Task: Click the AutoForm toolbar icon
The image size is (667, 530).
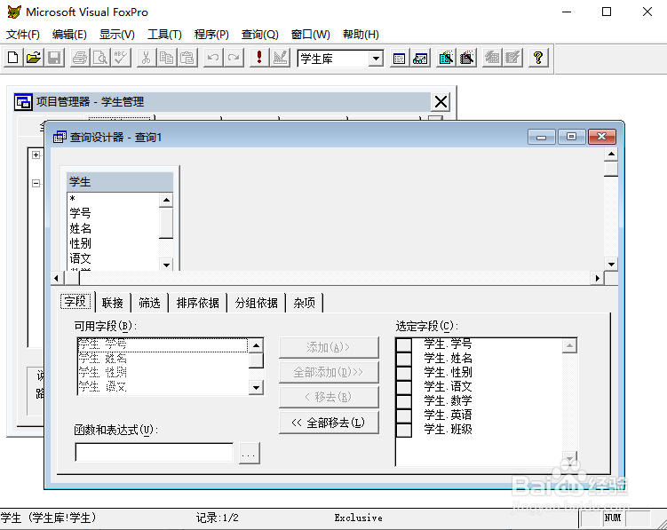Action: click(492, 59)
